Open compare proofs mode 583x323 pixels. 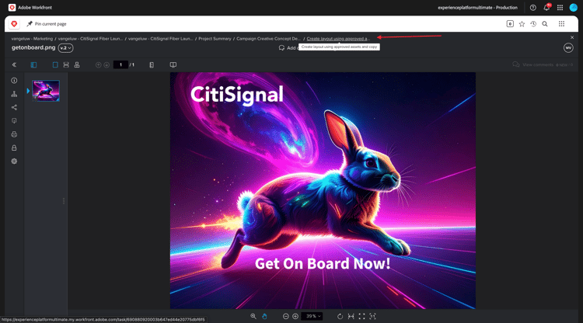(173, 64)
